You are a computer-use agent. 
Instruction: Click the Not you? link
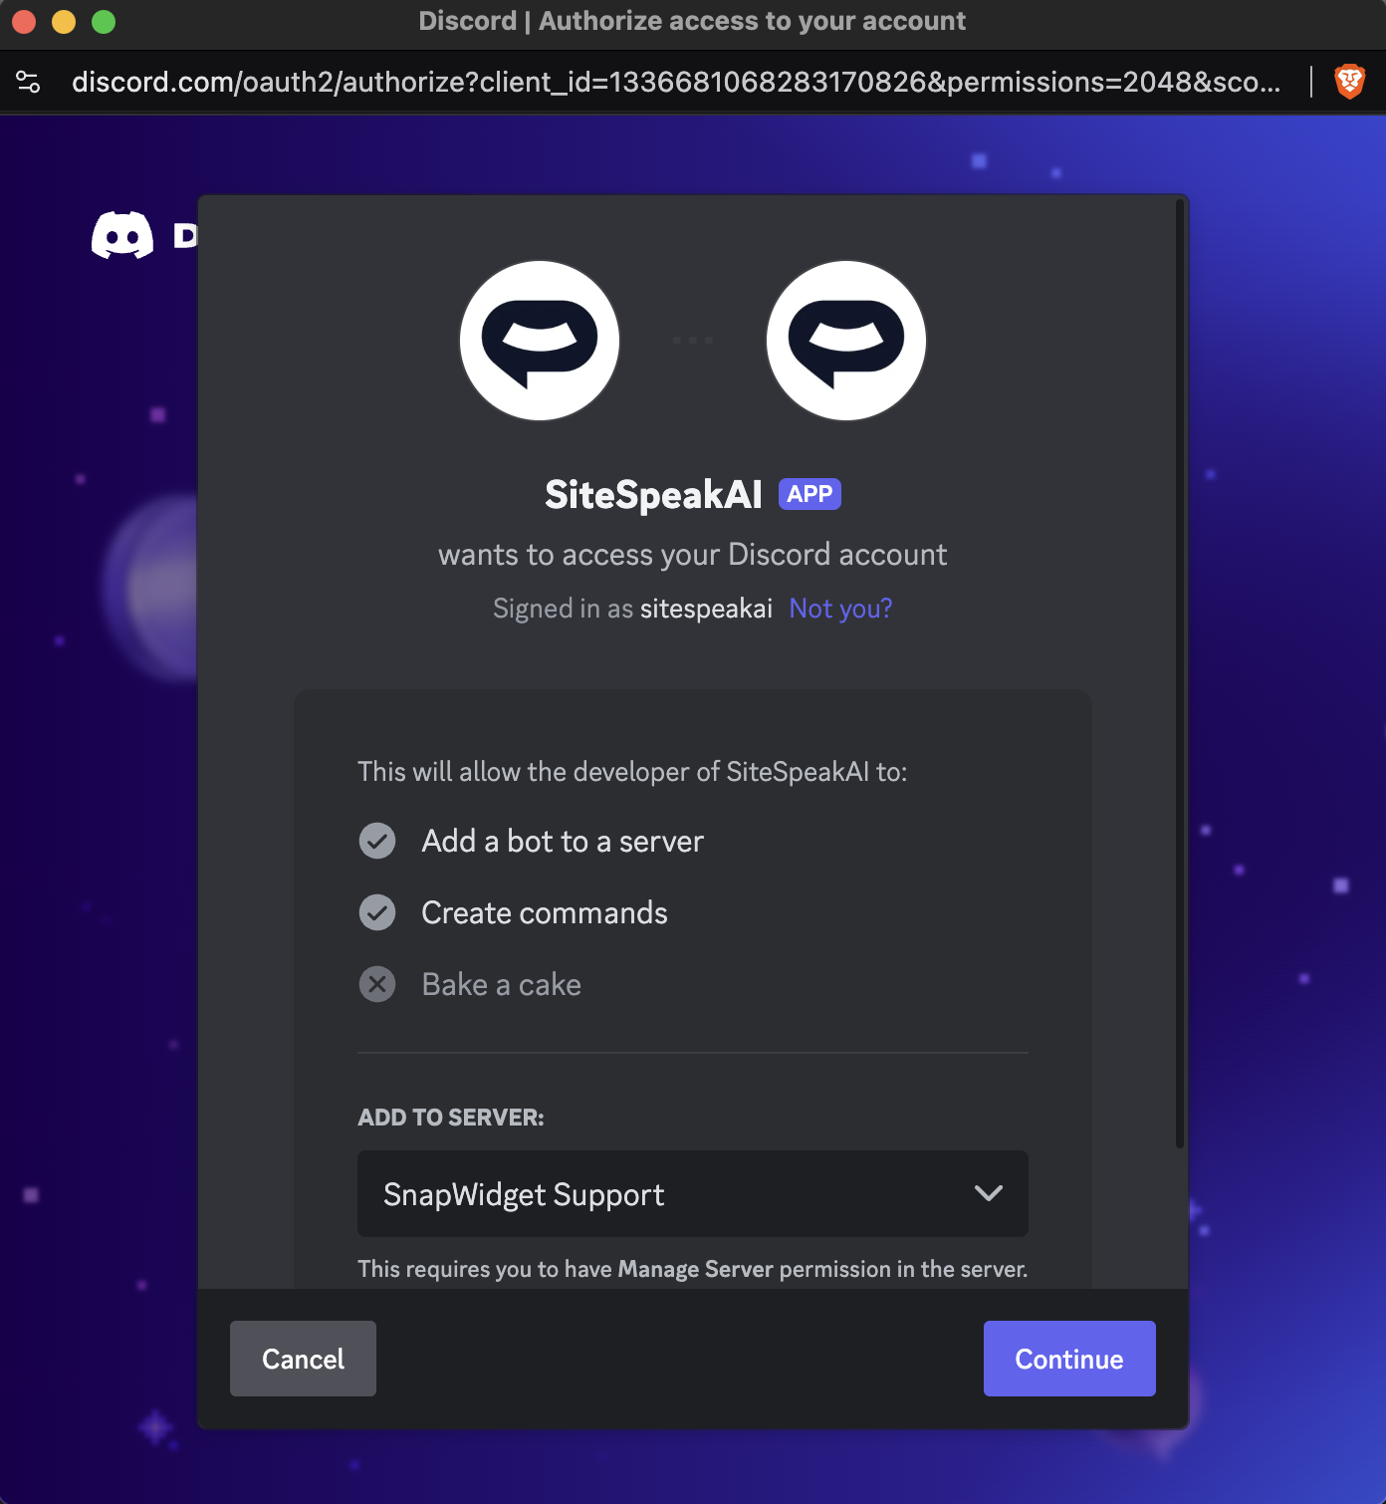click(x=840, y=609)
